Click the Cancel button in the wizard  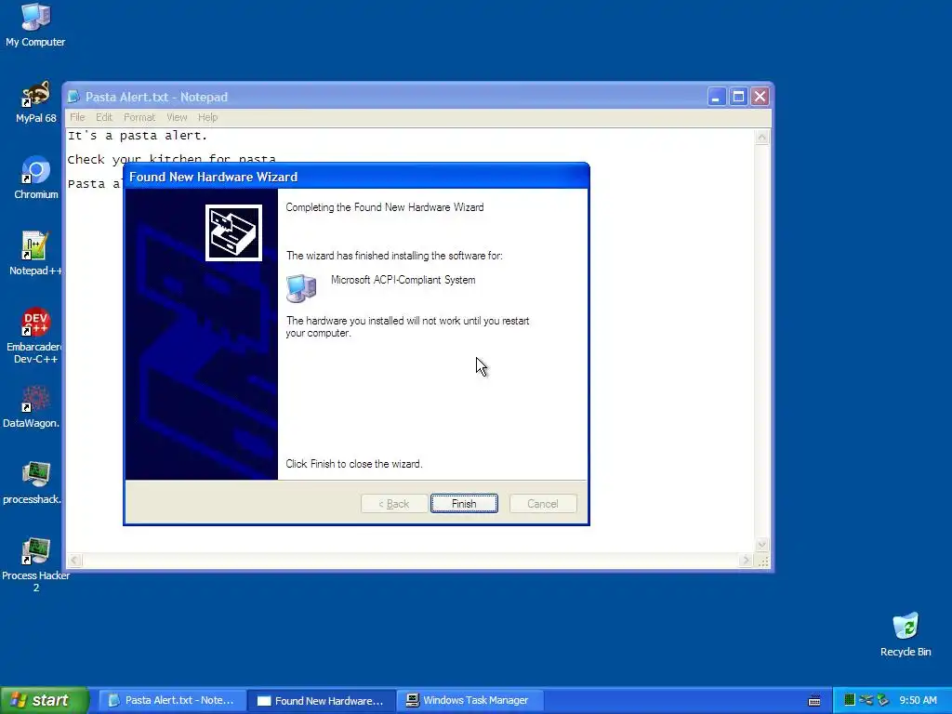coord(543,503)
